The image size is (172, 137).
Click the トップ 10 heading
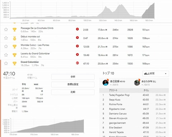click(x=108, y=73)
